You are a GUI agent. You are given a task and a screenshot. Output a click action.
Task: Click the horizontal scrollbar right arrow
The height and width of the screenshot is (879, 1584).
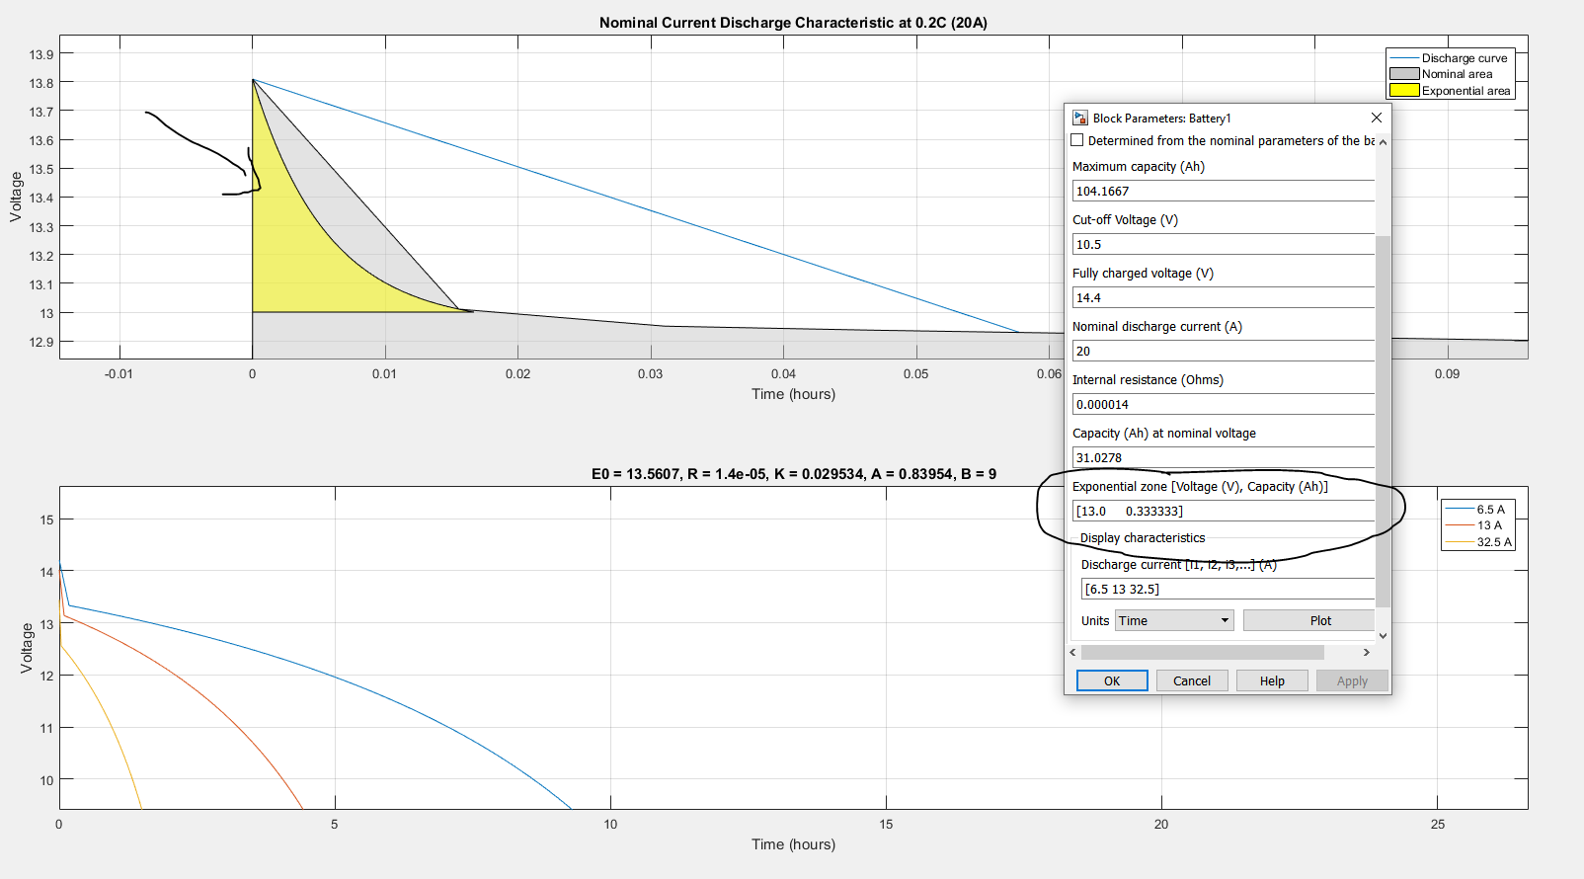point(1367,652)
